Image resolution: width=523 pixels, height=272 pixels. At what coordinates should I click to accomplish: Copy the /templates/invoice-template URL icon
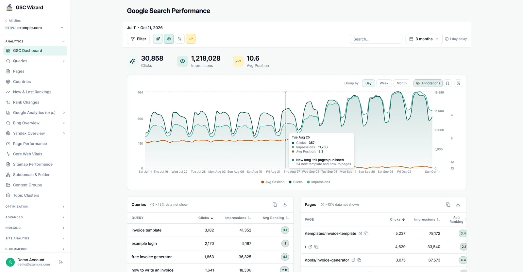(366, 233)
